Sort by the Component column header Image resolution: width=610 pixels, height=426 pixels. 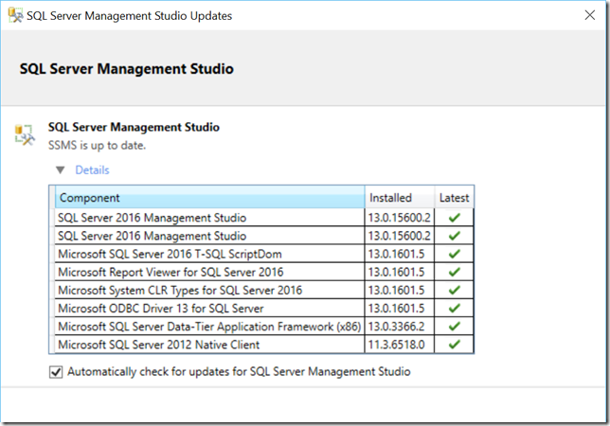[x=208, y=198]
